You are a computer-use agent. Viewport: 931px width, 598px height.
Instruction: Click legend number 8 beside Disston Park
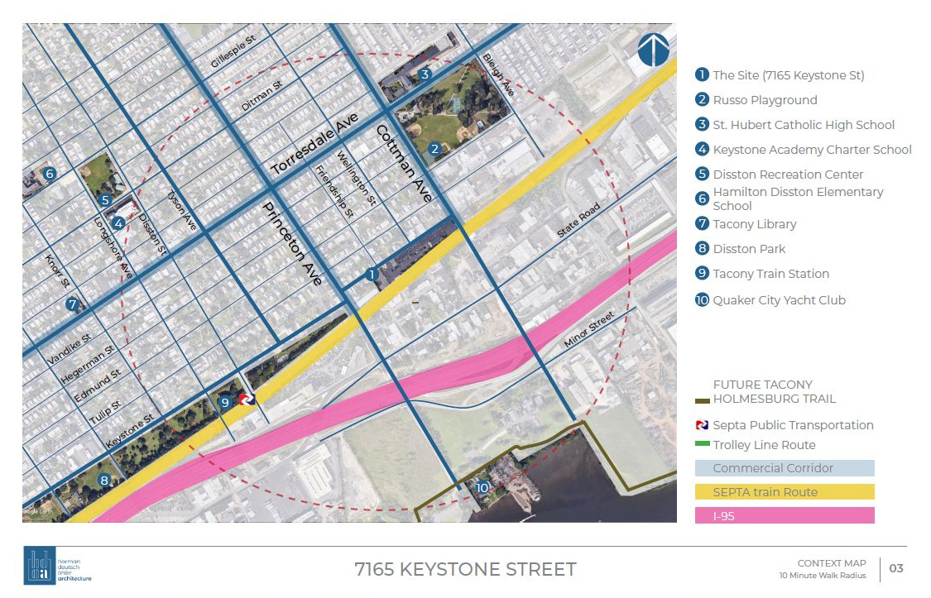pos(702,249)
